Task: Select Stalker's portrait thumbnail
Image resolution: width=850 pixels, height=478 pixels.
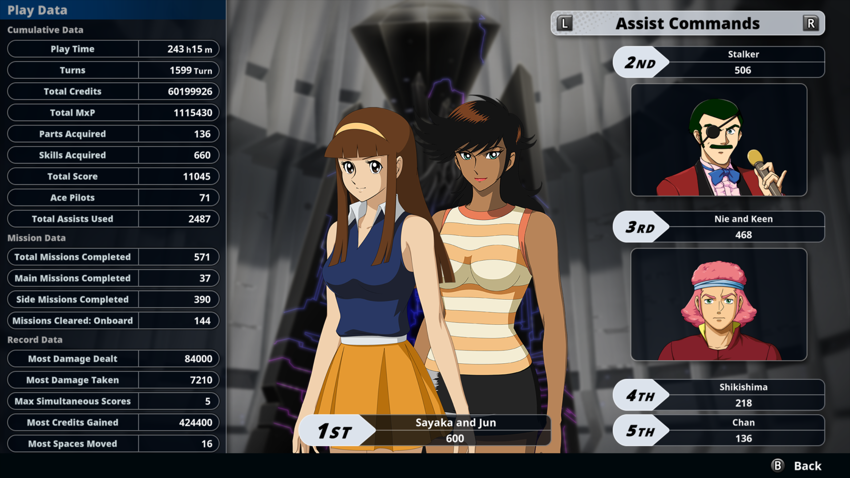Action: [719, 140]
